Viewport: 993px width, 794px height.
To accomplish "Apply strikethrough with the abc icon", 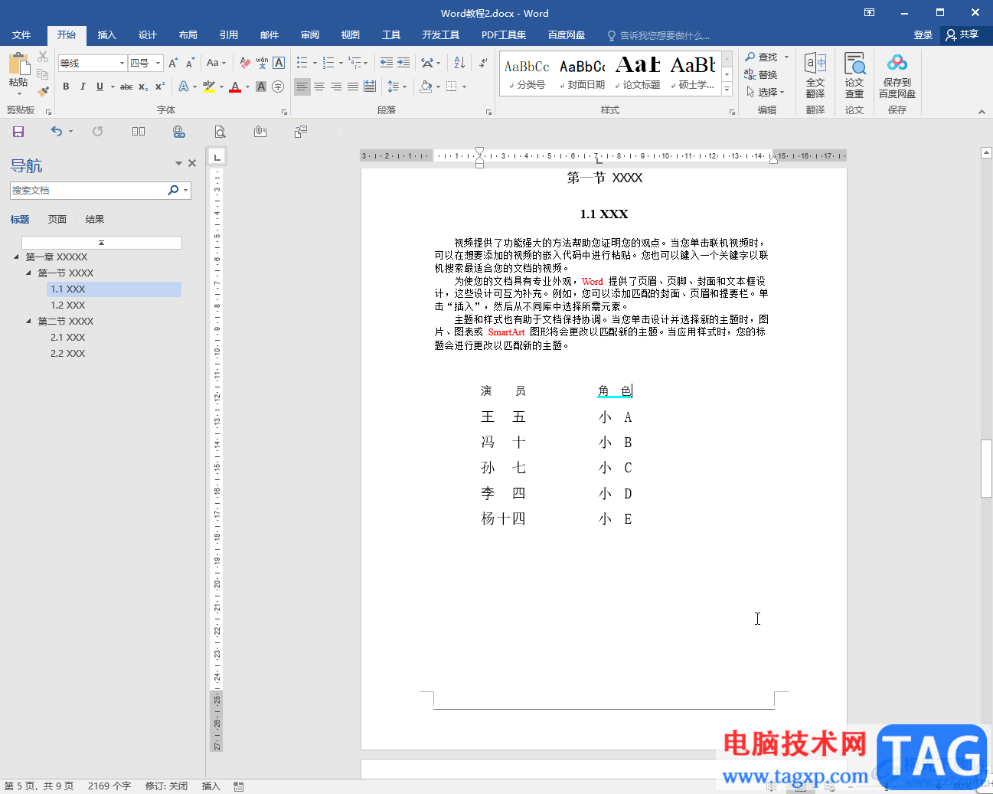I will (126, 87).
